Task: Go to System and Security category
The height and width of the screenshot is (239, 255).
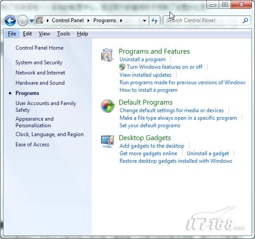Action: [39, 63]
